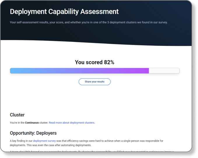Image resolution: width=198 pixels, height=158 pixels.
Task: Open Read more about deployment clusters link
Action: coord(72,123)
